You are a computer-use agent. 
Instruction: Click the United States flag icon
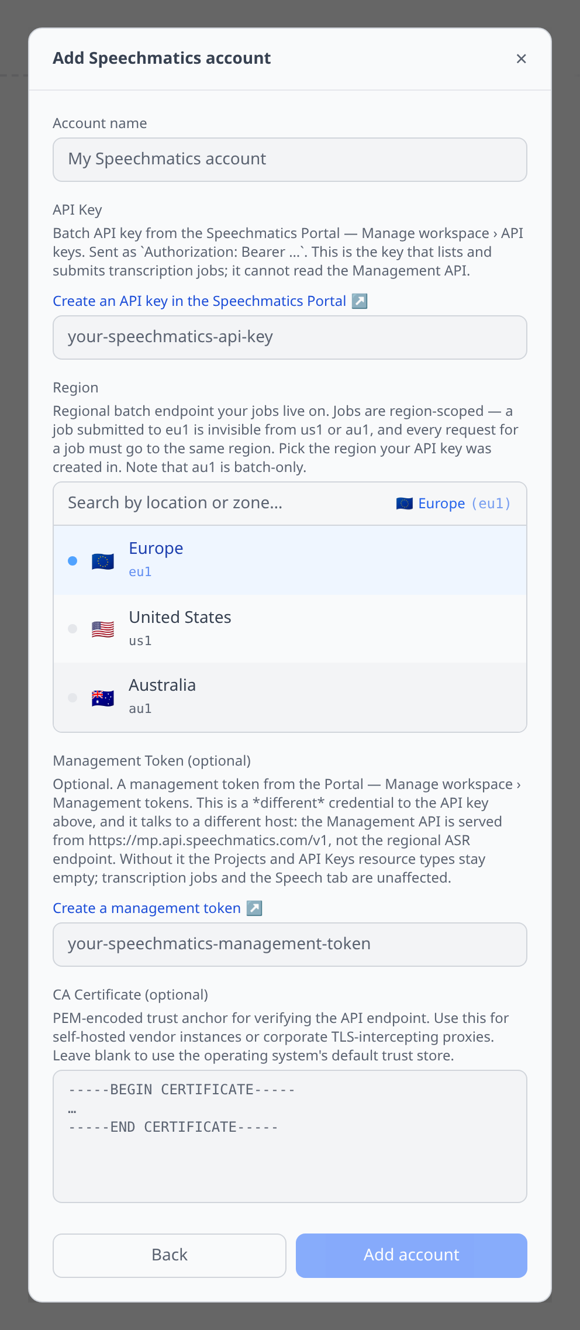click(x=103, y=629)
